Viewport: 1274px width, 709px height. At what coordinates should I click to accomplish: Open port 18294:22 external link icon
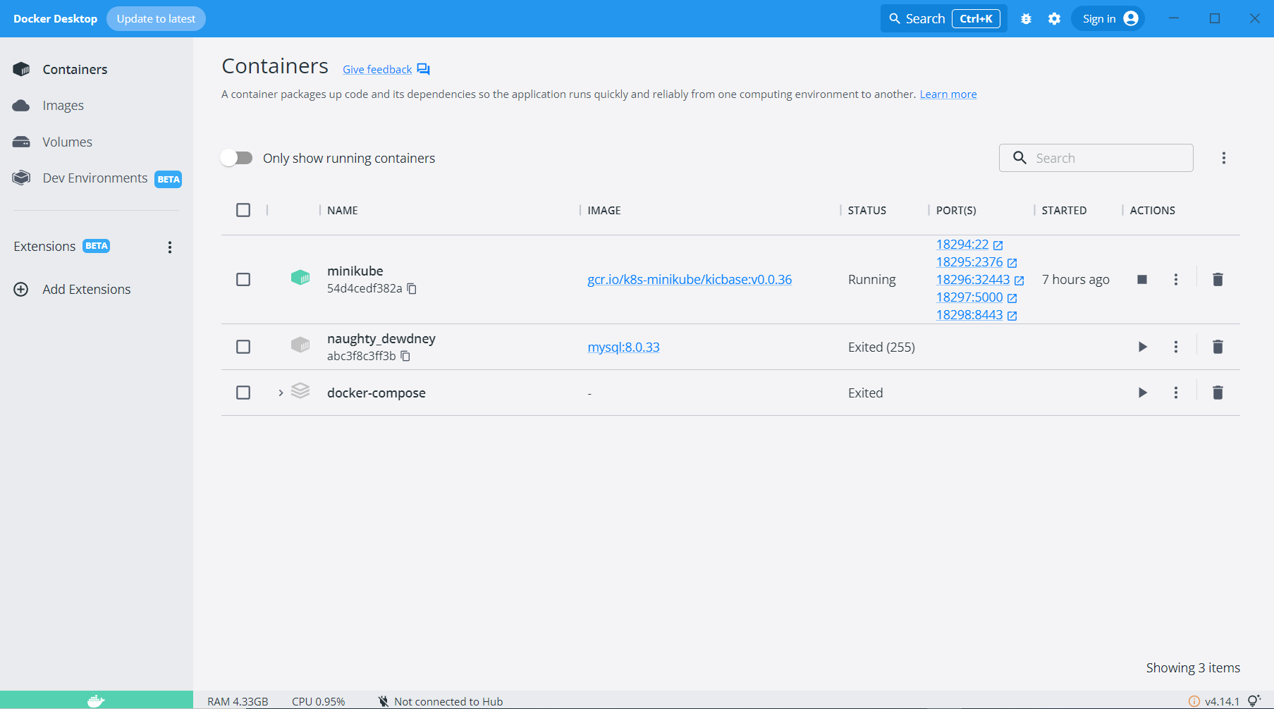(998, 245)
